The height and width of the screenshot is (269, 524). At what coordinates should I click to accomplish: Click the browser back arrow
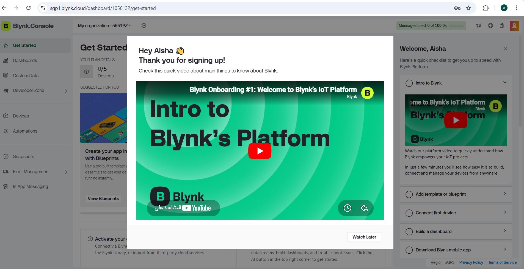point(4,8)
